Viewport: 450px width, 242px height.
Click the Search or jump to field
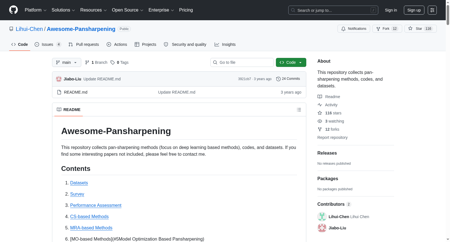(333, 10)
